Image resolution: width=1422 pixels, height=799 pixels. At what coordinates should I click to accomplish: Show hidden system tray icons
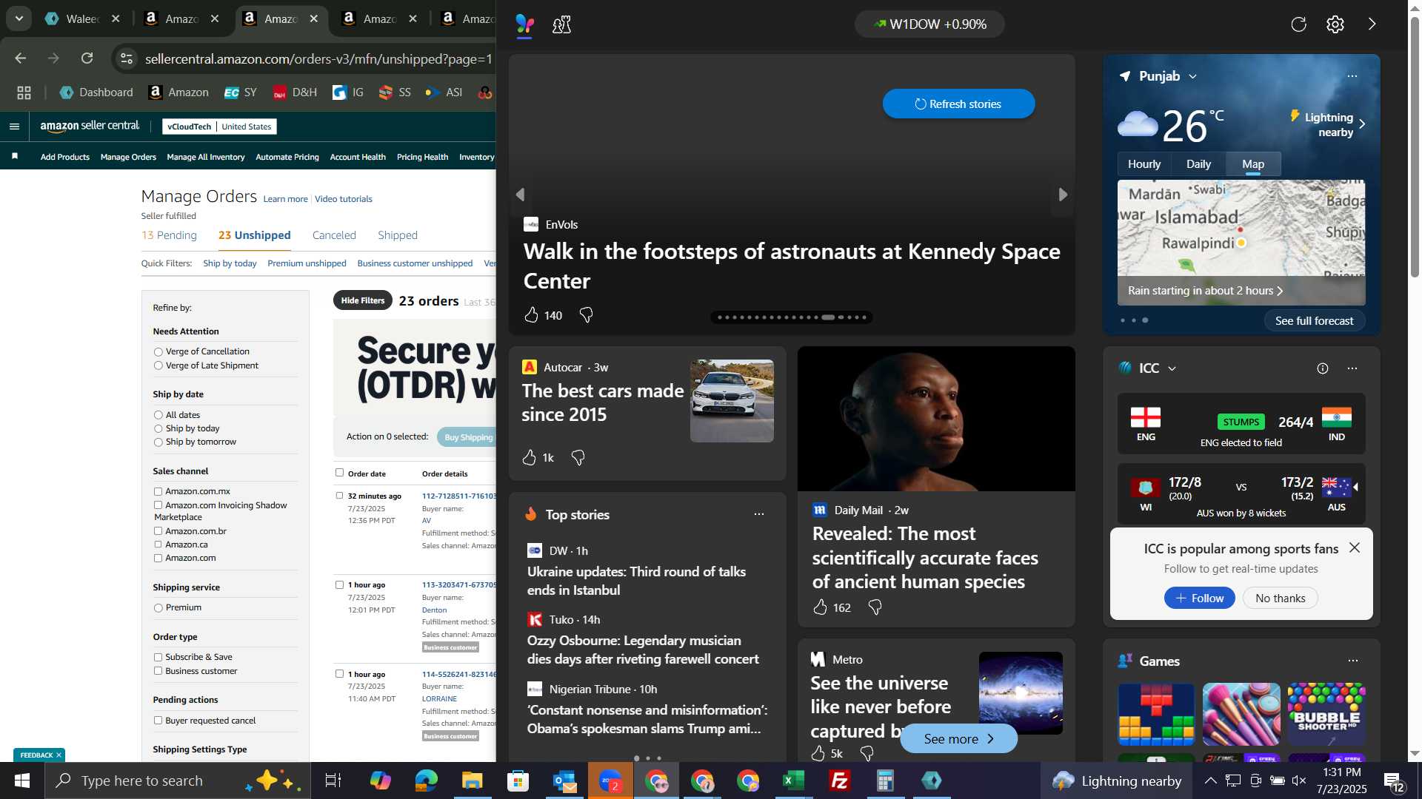click(x=1210, y=781)
